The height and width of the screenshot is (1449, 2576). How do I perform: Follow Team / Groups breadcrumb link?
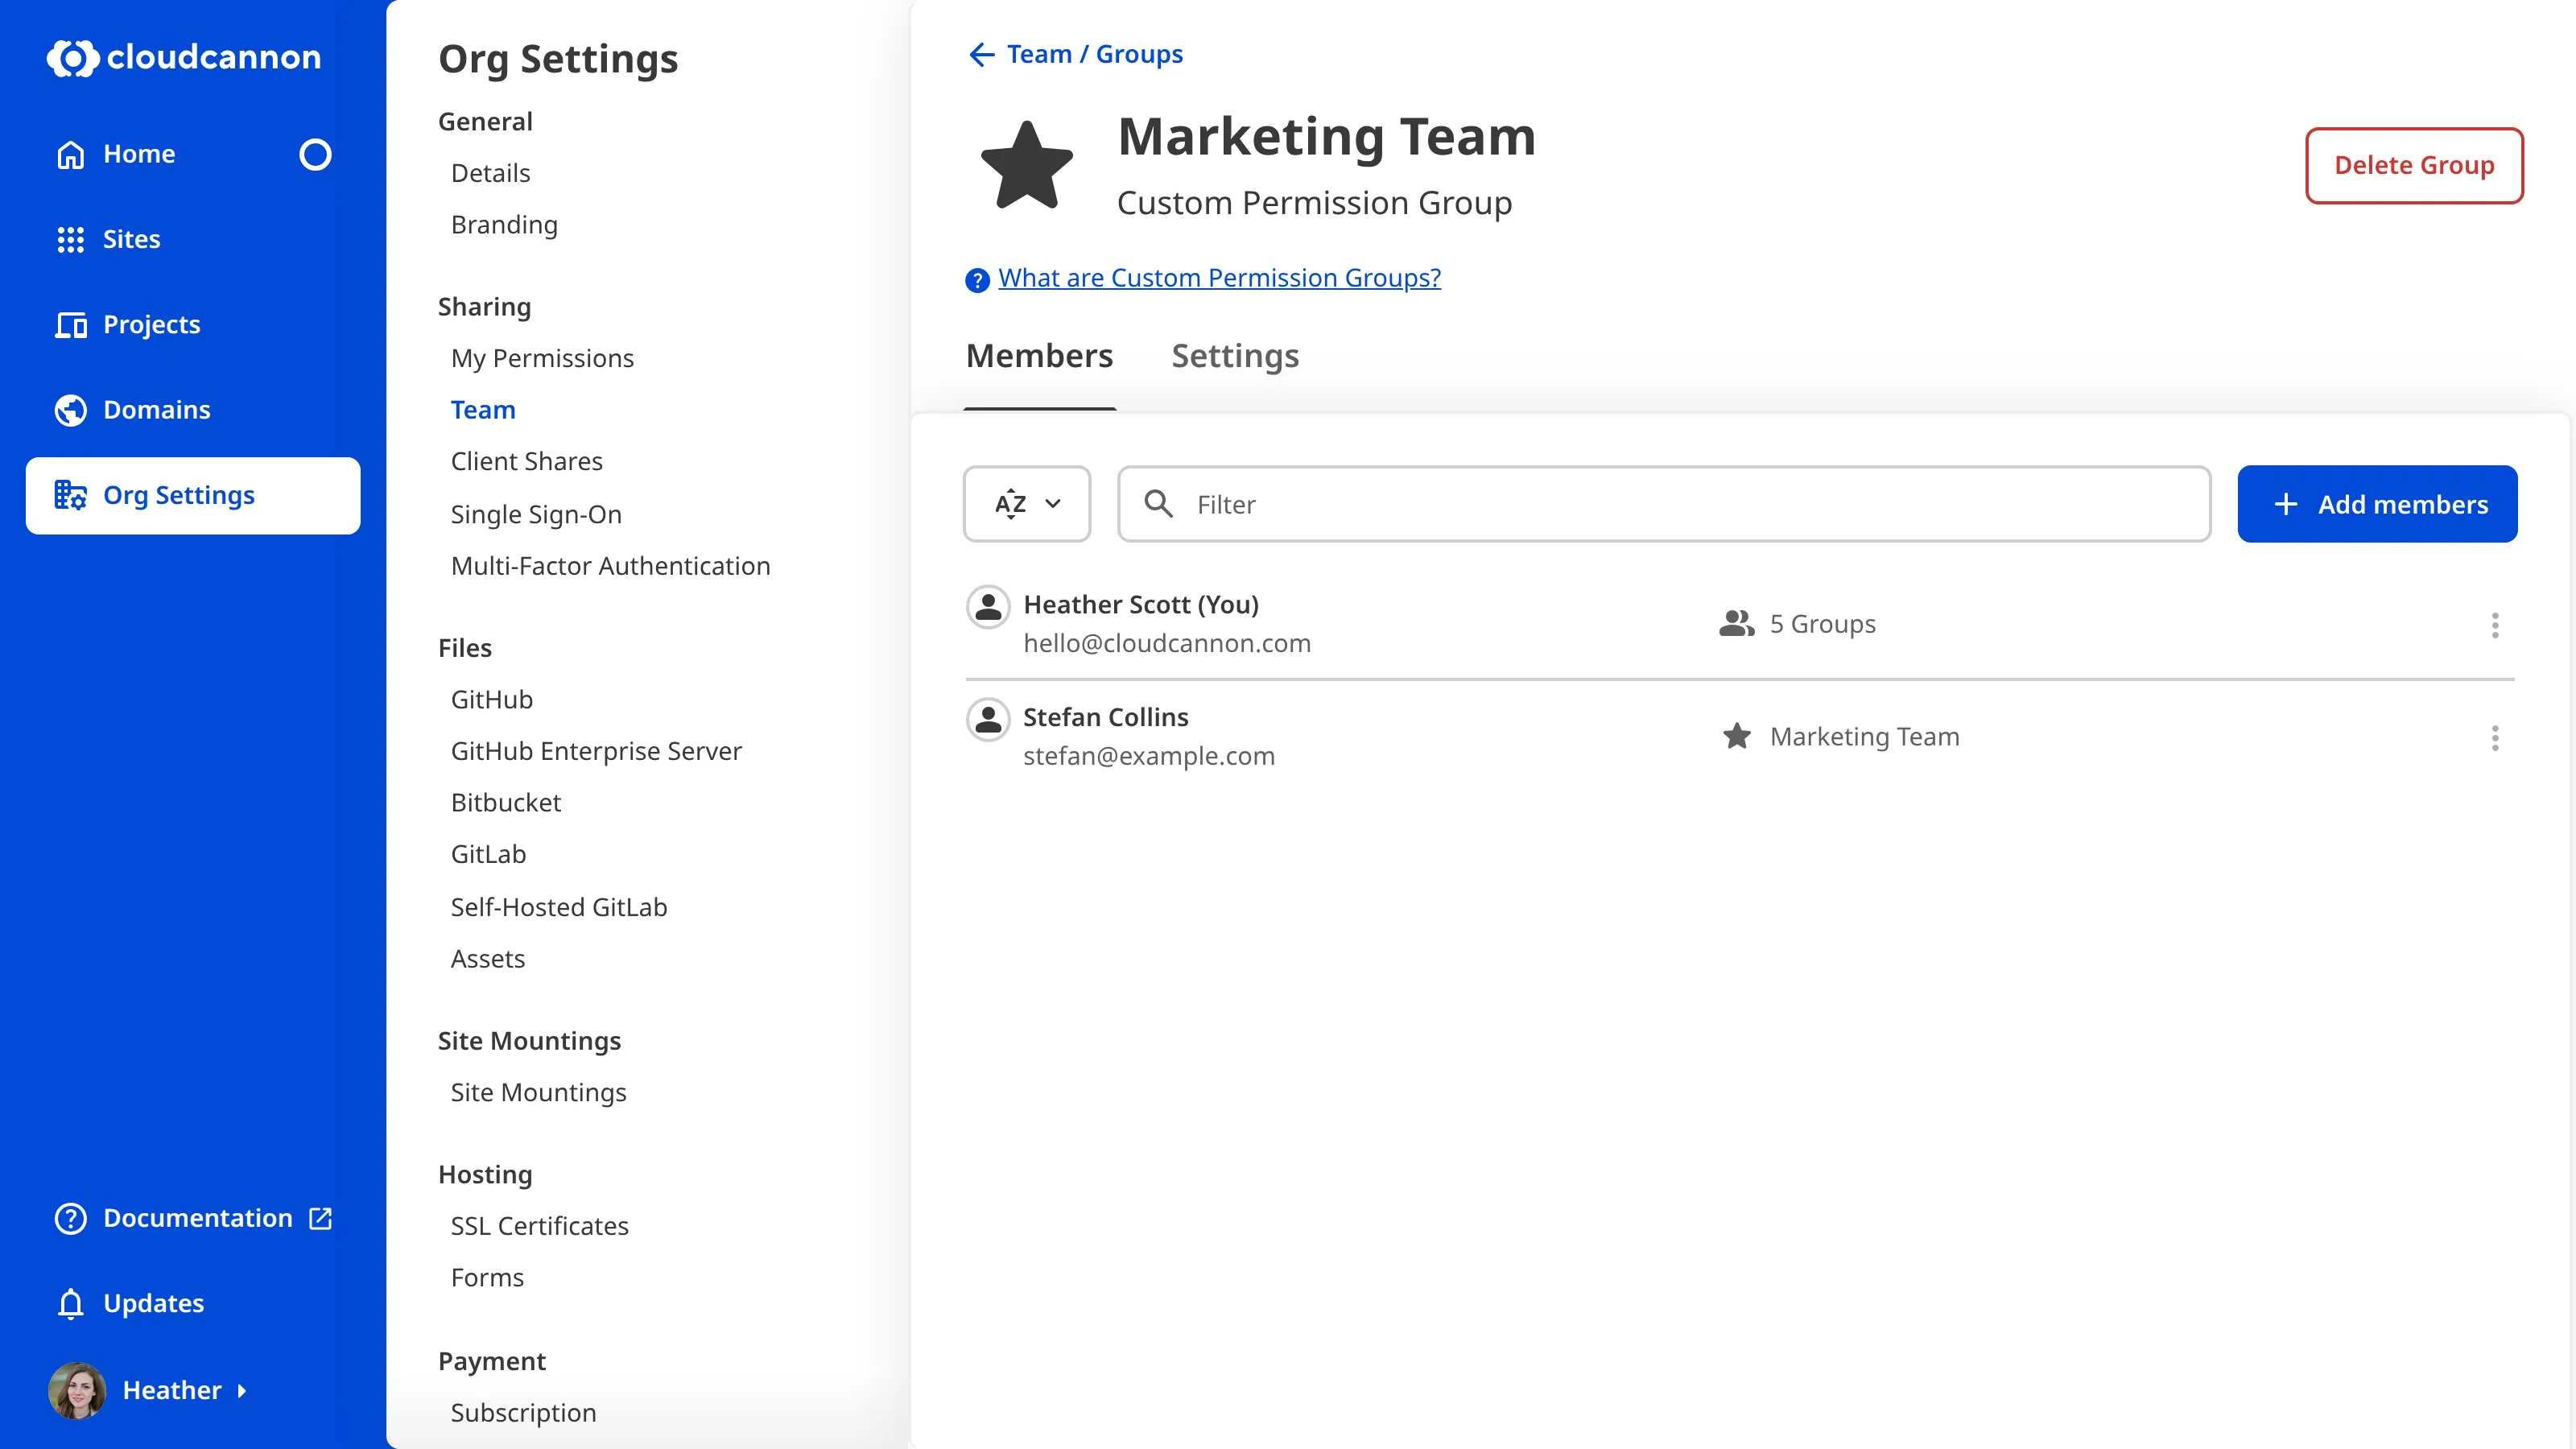point(1094,54)
